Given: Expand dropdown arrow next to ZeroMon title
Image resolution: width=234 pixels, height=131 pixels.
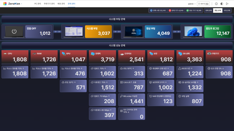Looking at the screenshot, I should point(22,4).
